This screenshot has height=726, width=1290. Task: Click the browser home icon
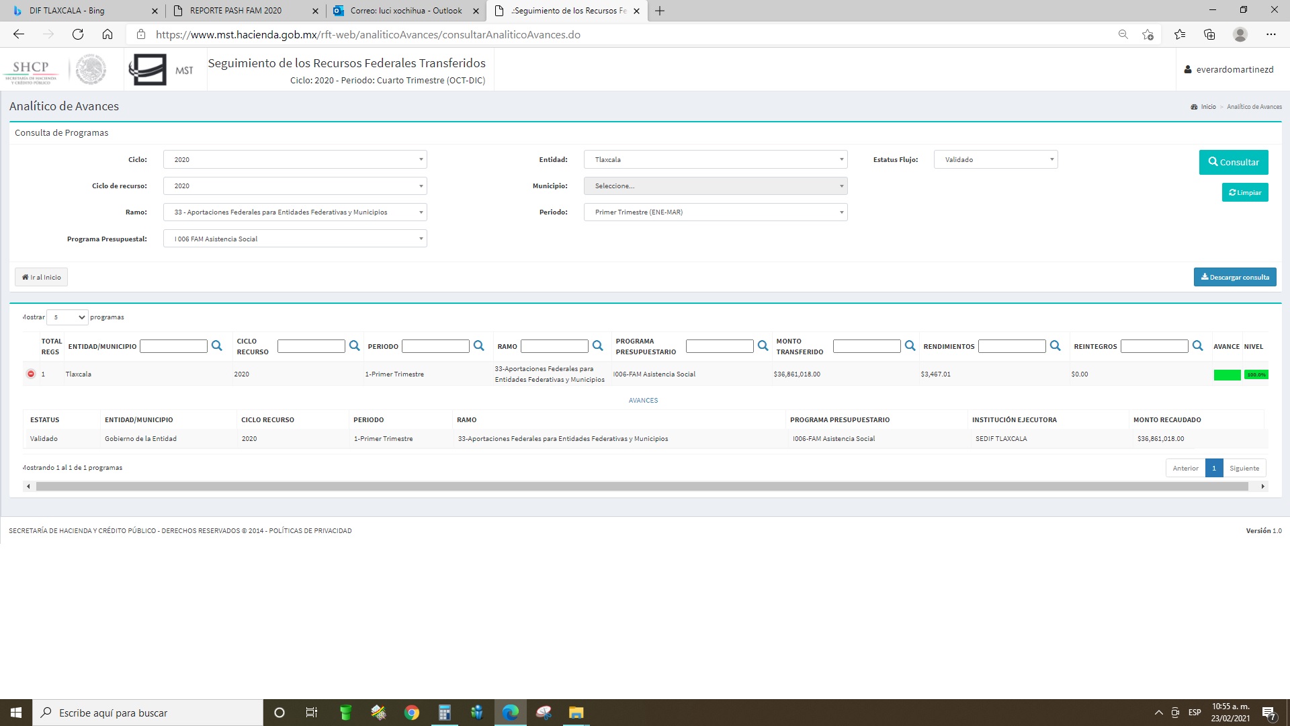tap(107, 34)
